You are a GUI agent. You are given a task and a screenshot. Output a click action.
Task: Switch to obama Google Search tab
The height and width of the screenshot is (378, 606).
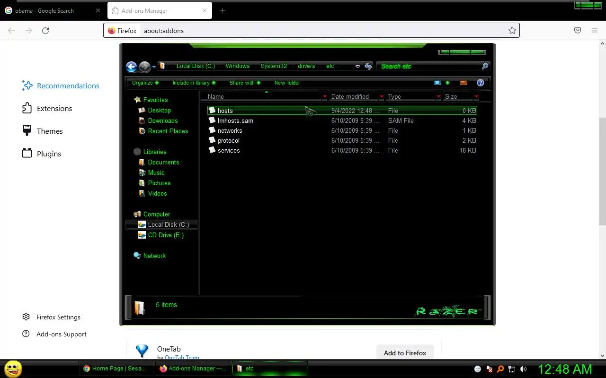[52, 10]
